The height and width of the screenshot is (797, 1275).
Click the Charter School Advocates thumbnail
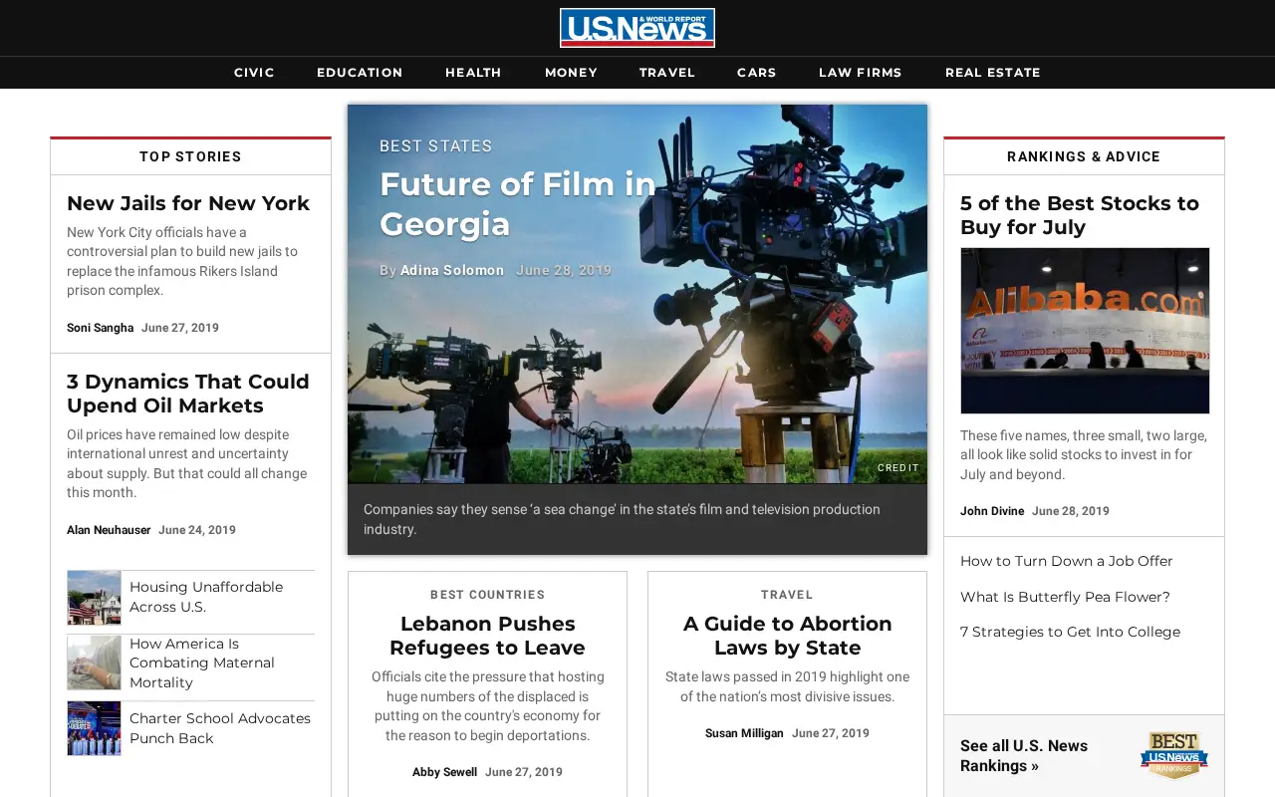[94, 728]
